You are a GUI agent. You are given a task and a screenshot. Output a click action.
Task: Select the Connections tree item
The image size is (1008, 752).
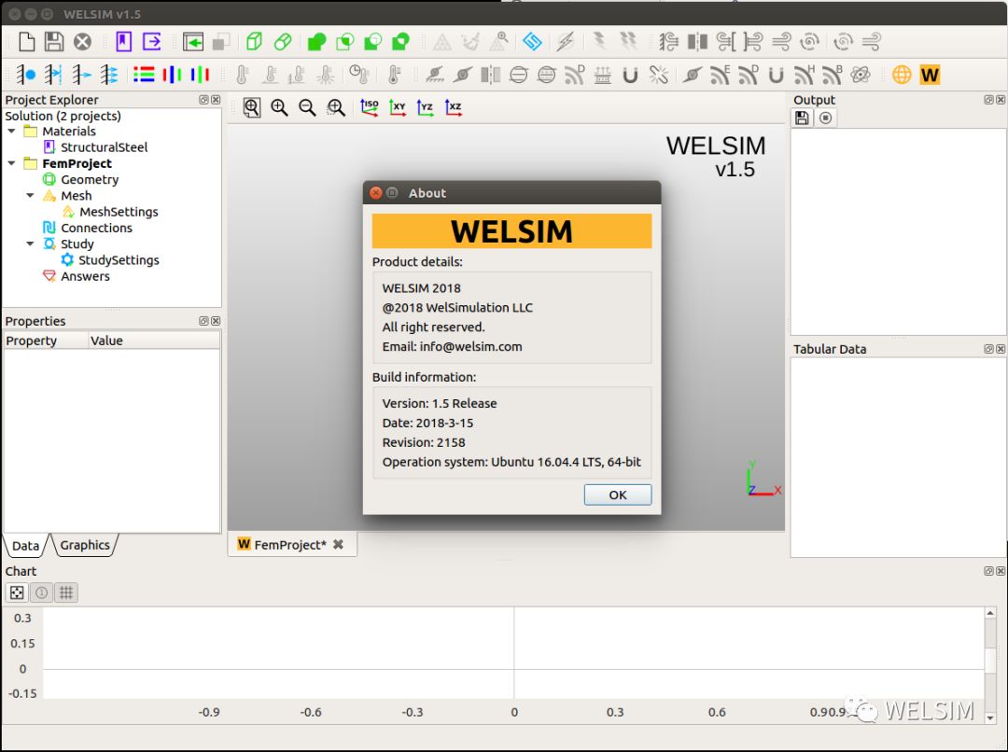[x=96, y=228]
